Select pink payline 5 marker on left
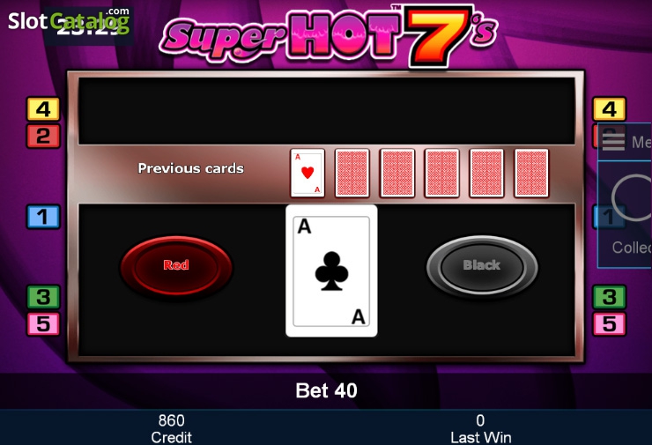The height and width of the screenshot is (445, 652). click(x=43, y=324)
